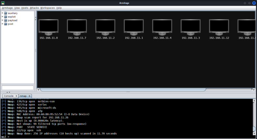Select host icon 192.168.11.8
This screenshot has width=257, height=139.
[x=49, y=27]
